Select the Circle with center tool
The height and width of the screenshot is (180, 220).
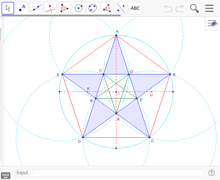pyautogui.click(x=79, y=8)
